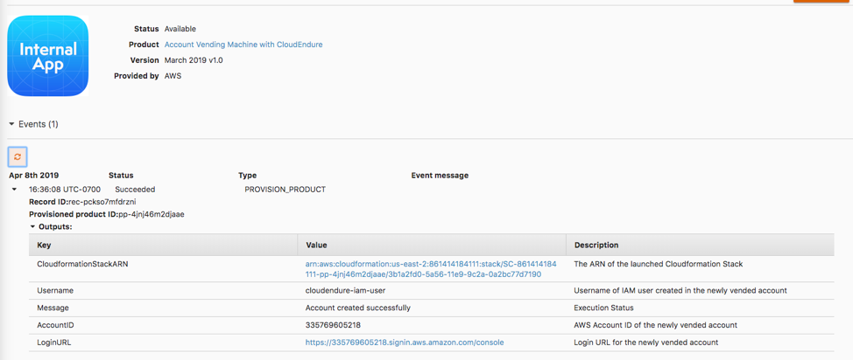Viewport: 853px width, 360px height.
Task: Click 'Execution Status' description cell
Action: pyautogui.click(x=604, y=308)
